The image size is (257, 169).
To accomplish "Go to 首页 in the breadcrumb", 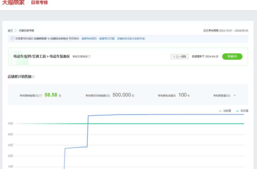I will click(x=10, y=31).
